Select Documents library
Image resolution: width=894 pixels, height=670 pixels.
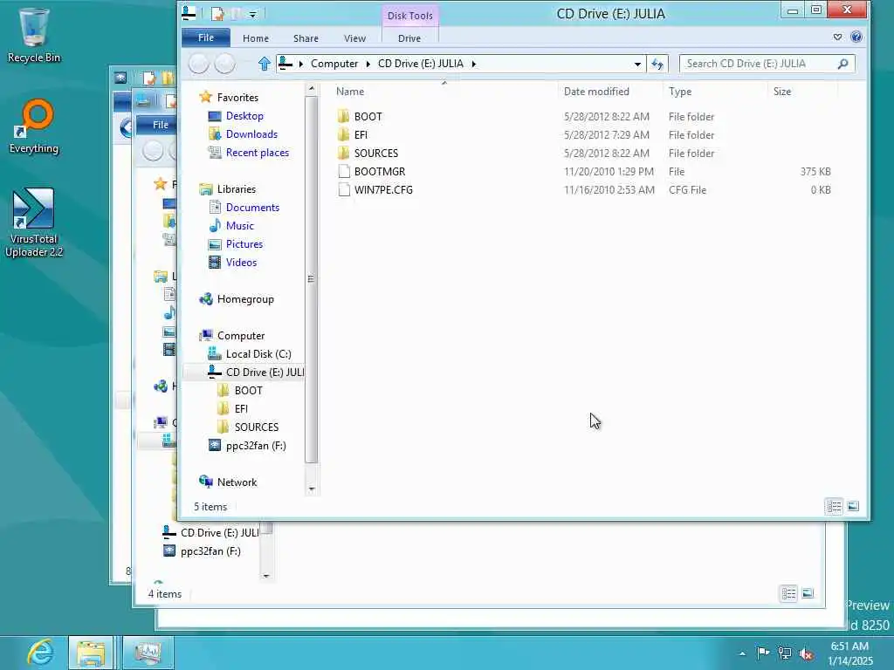(x=252, y=208)
